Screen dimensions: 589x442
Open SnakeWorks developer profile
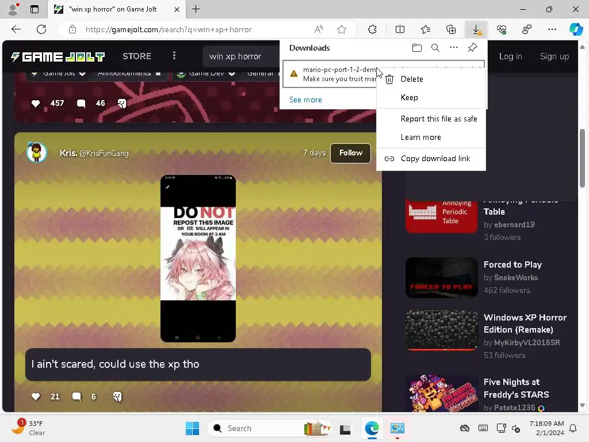click(x=516, y=278)
